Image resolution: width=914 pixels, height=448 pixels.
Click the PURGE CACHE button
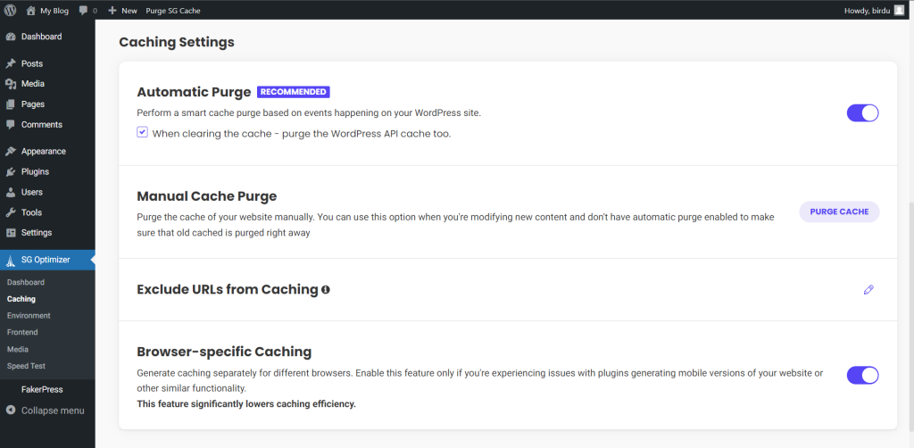pyautogui.click(x=839, y=212)
